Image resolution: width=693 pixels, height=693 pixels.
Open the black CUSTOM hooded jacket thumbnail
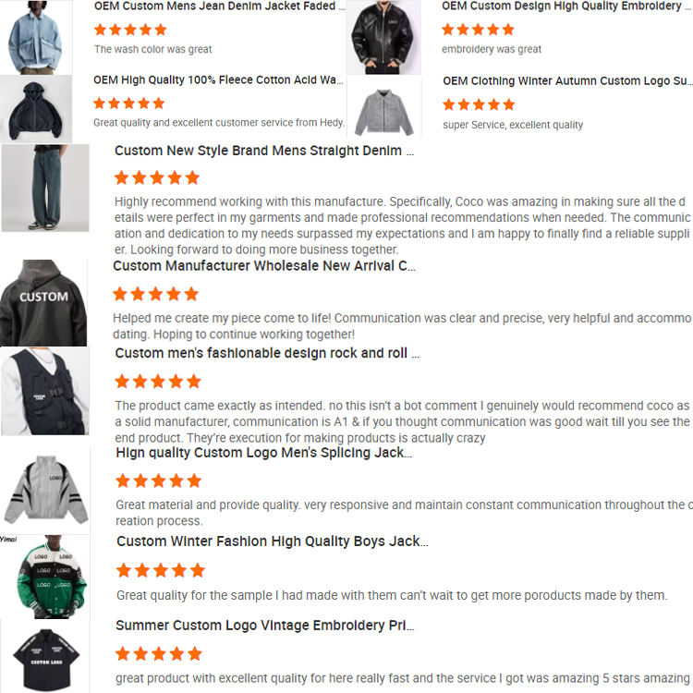pyautogui.click(x=43, y=303)
